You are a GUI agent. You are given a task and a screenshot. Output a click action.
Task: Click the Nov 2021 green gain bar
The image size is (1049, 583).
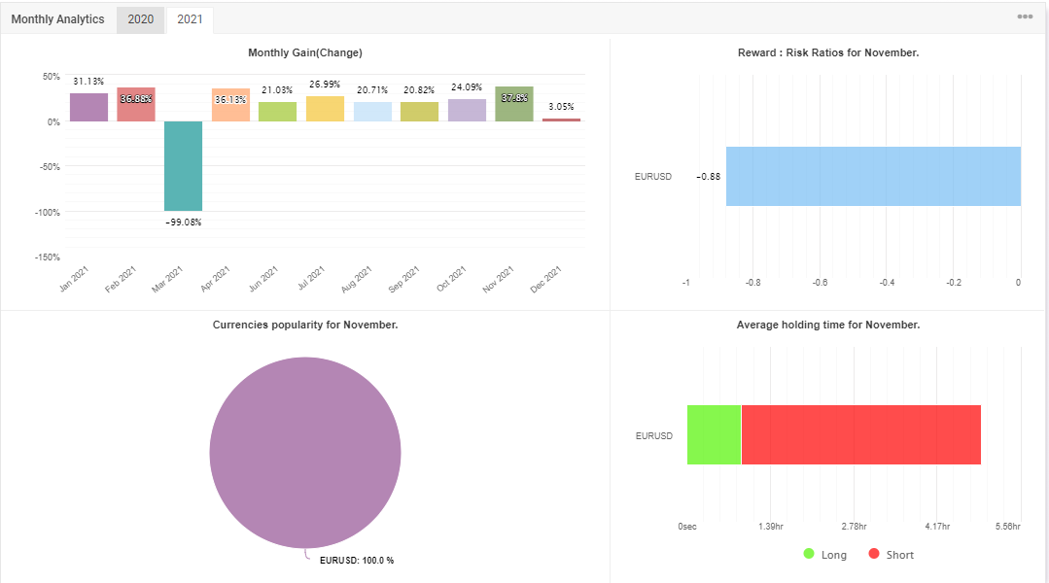514,104
